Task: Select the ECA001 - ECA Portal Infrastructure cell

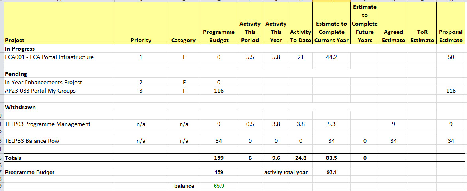Action: click(x=49, y=57)
